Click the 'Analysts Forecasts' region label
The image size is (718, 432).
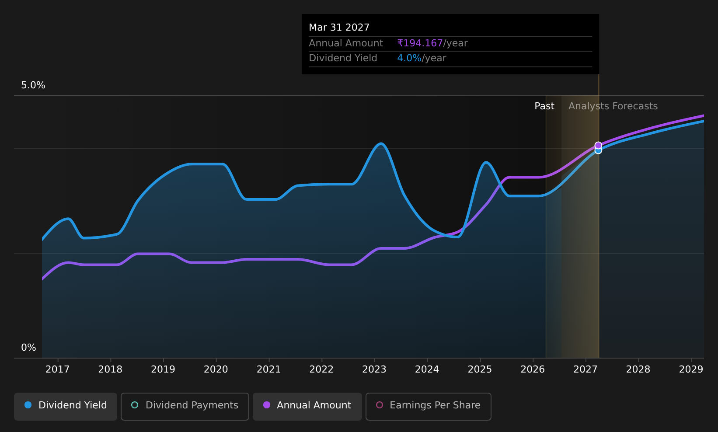pyautogui.click(x=613, y=106)
